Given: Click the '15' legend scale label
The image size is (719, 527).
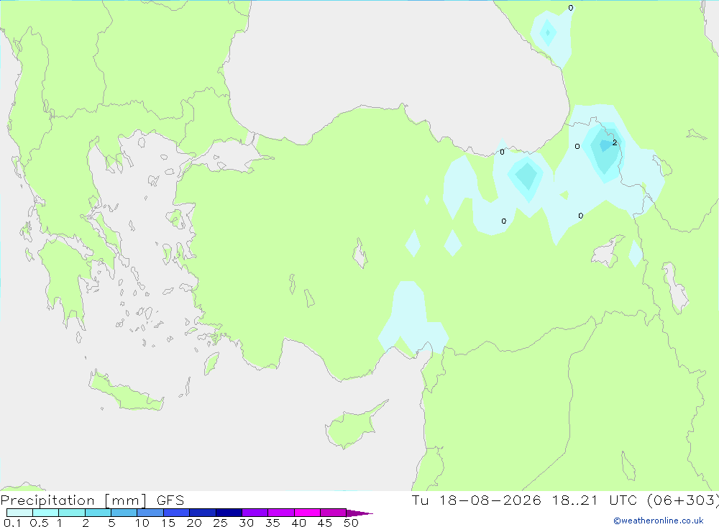Looking at the screenshot, I should pos(168,523).
